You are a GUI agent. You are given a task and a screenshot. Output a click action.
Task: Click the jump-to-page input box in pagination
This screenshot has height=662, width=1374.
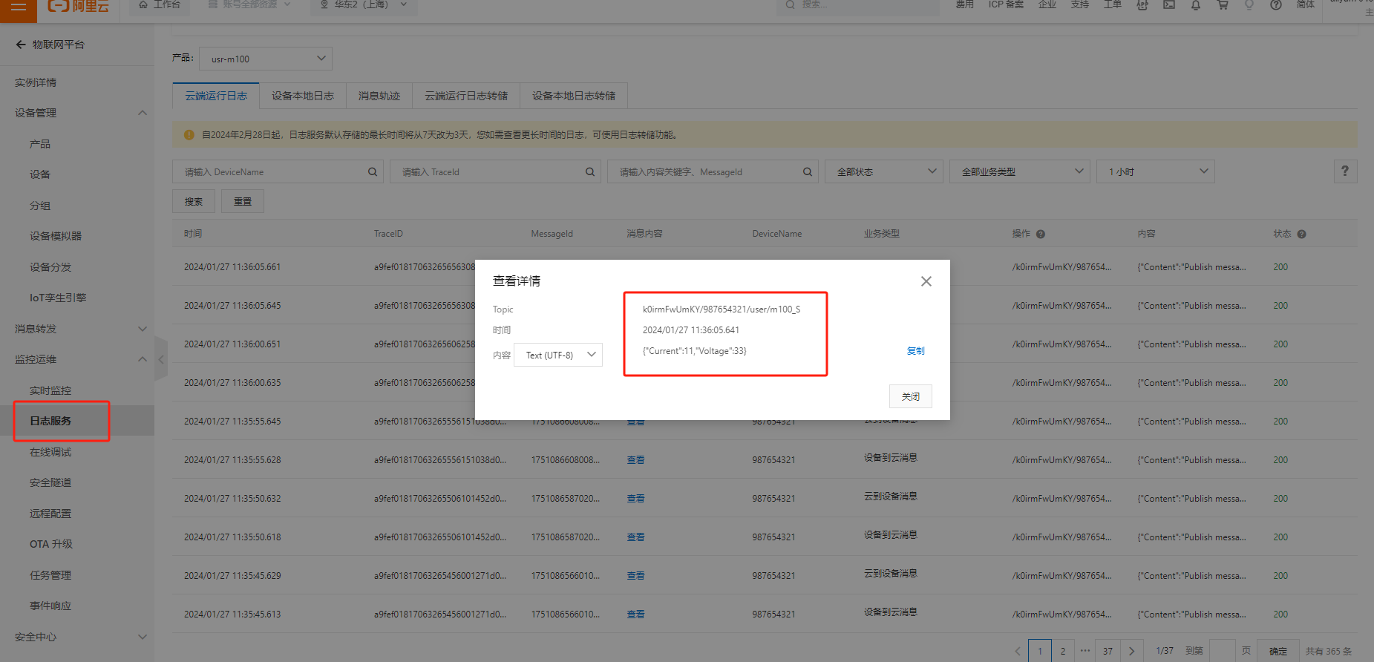[1222, 651]
